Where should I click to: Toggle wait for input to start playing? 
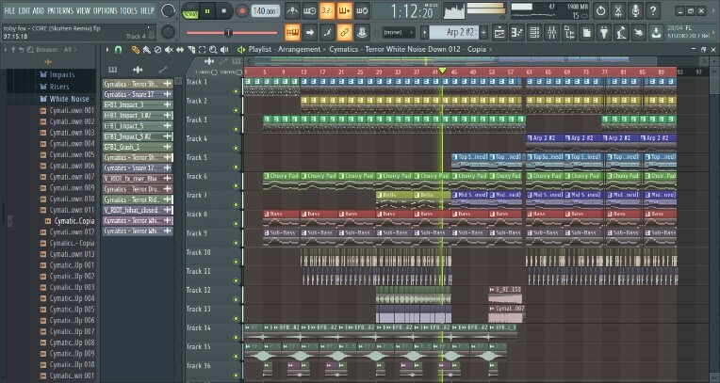[x=309, y=11]
